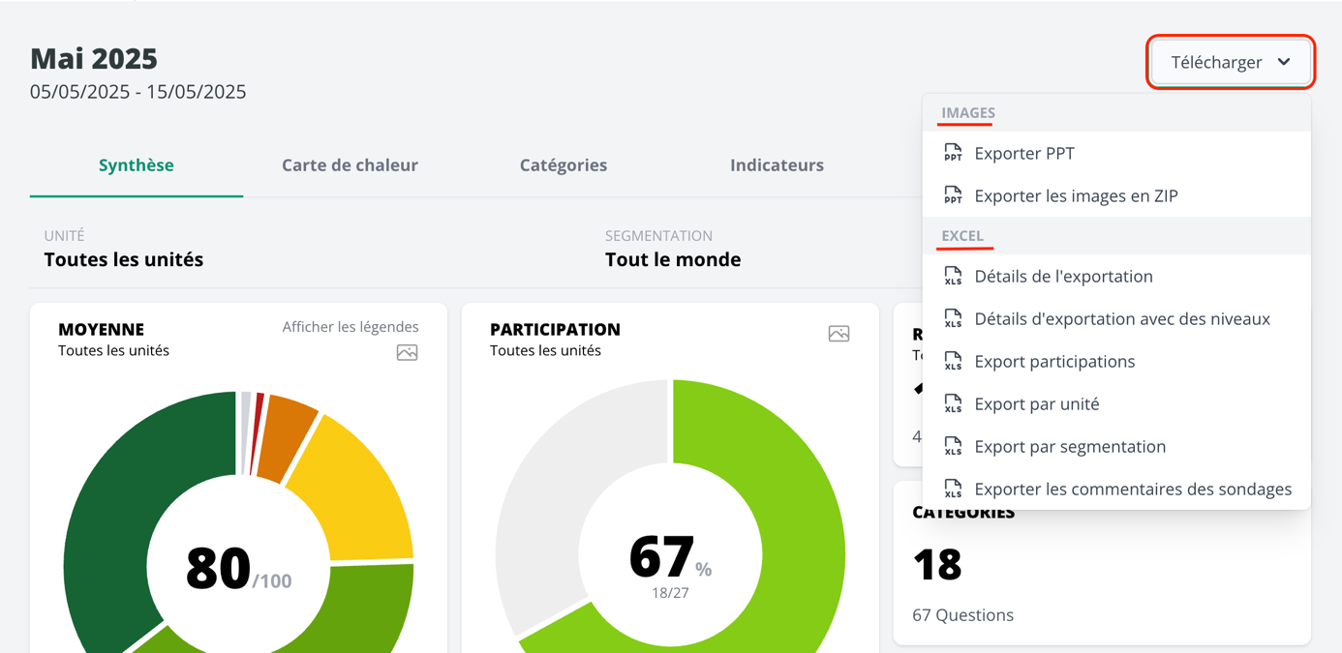Click Afficher les légendes link

tap(351, 327)
